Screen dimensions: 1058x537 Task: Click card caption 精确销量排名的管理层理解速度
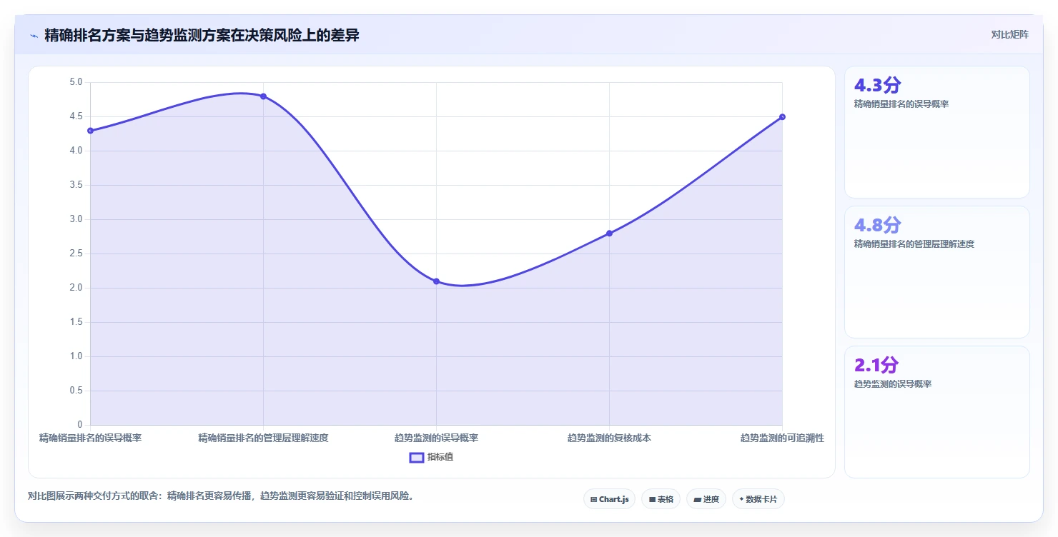pyautogui.click(x=914, y=244)
